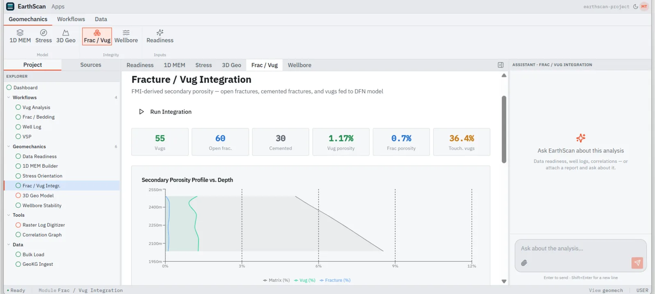Viewport: 655px width, 294px height.
Task: Switch to dark mode moon icon
Action: click(636, 7)
